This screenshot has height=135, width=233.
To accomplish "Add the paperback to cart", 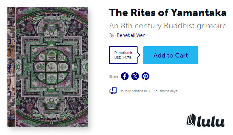I will [x=171, y=55].
